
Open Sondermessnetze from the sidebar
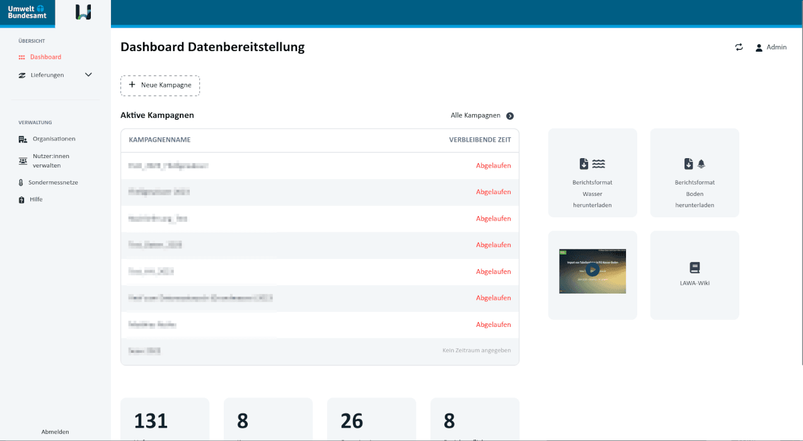pyautogui.click(x=53, y=183)
